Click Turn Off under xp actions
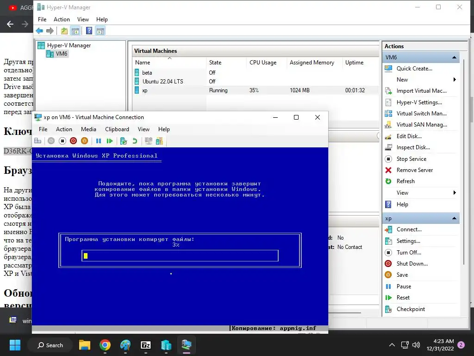The width and height of the screenshot is (474, 356). pyautogui.click(x=409, y=253)
